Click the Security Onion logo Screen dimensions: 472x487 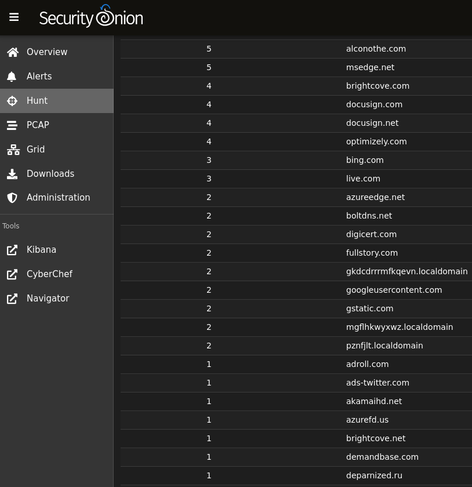[91, 16]
